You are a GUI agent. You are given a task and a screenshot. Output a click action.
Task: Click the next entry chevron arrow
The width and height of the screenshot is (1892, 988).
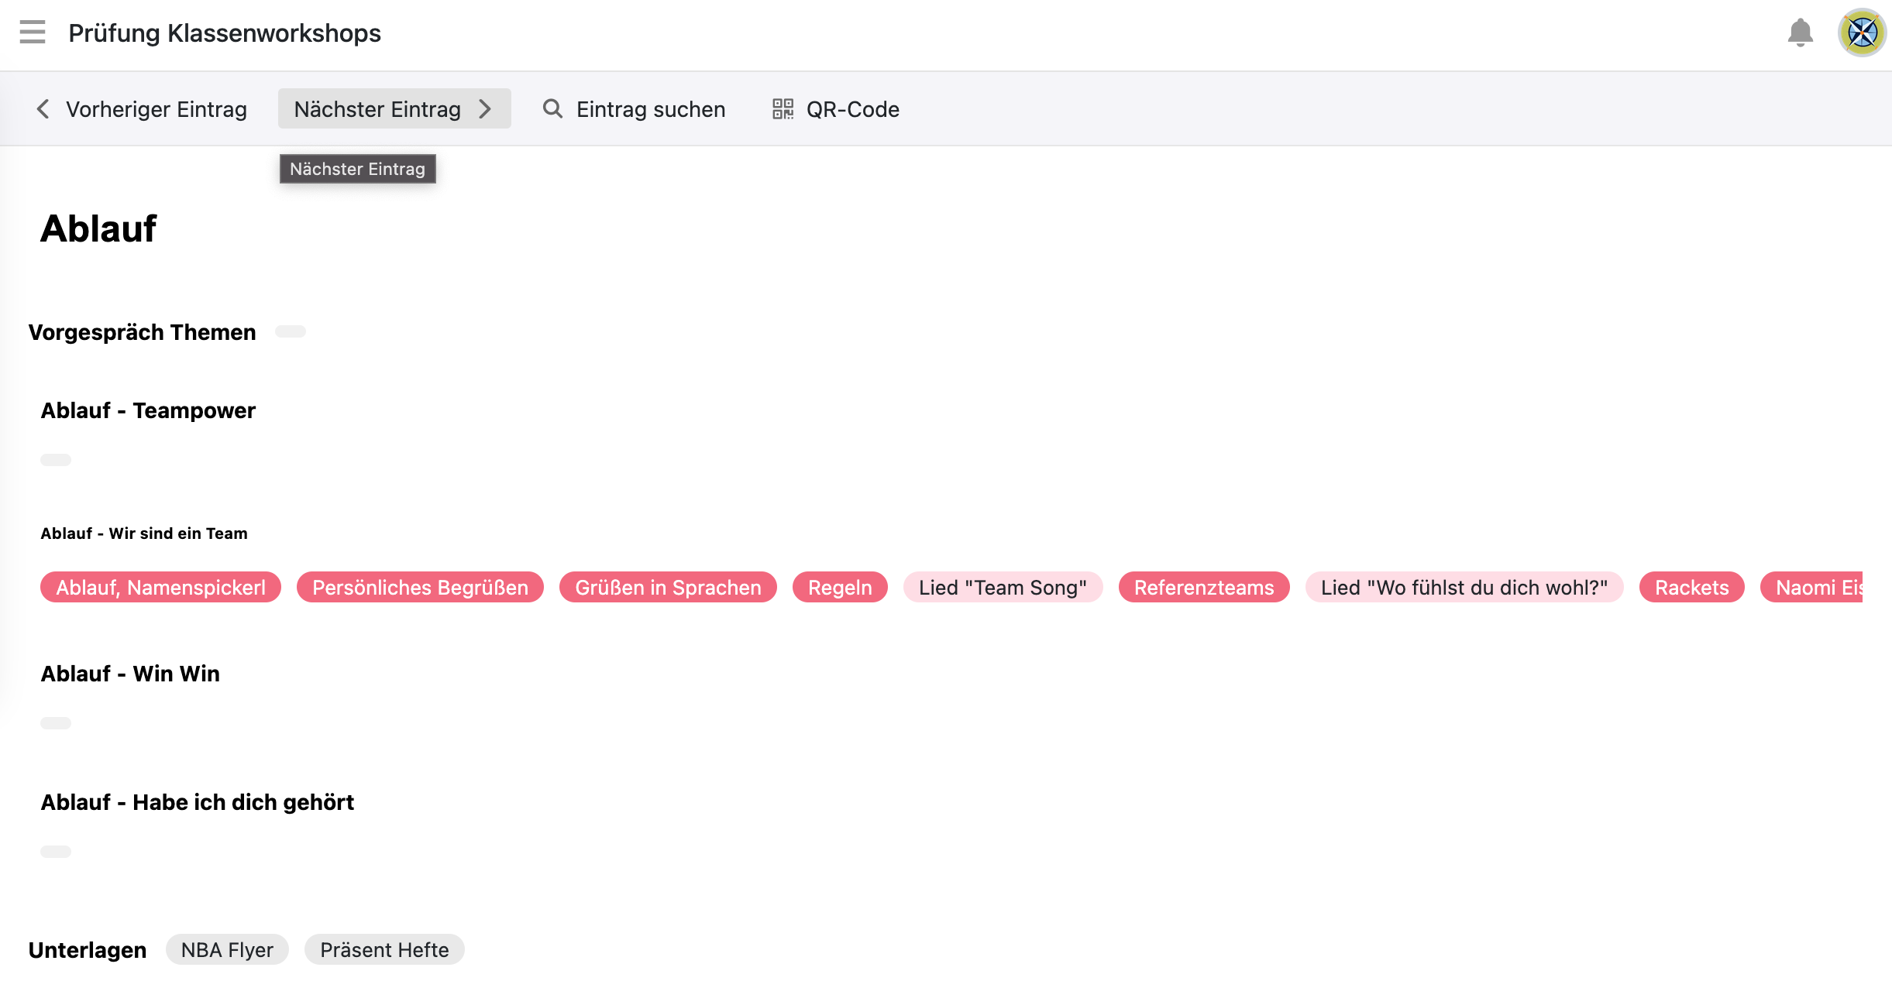486,109
